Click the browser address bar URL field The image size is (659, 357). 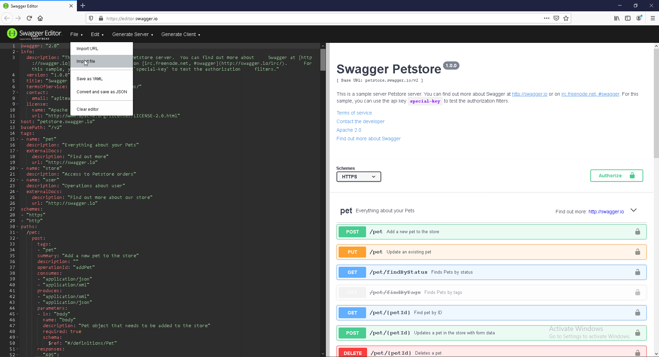coord(309,19)
